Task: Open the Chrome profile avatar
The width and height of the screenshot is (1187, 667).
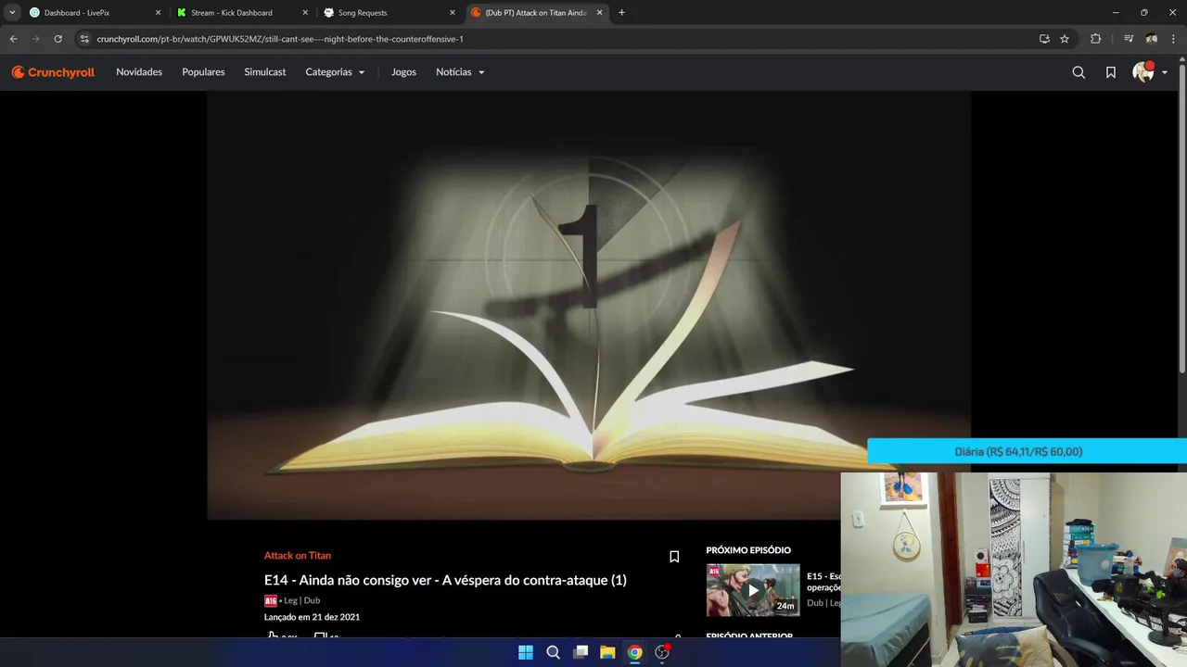Action: [x=1151, y=39]
